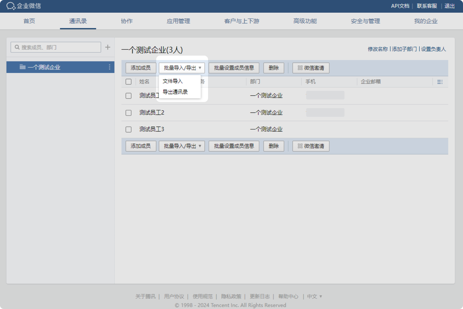Open the 中文 language dropdown in footer
Viewport: 463px width, 309px height.
pos(314,297)
